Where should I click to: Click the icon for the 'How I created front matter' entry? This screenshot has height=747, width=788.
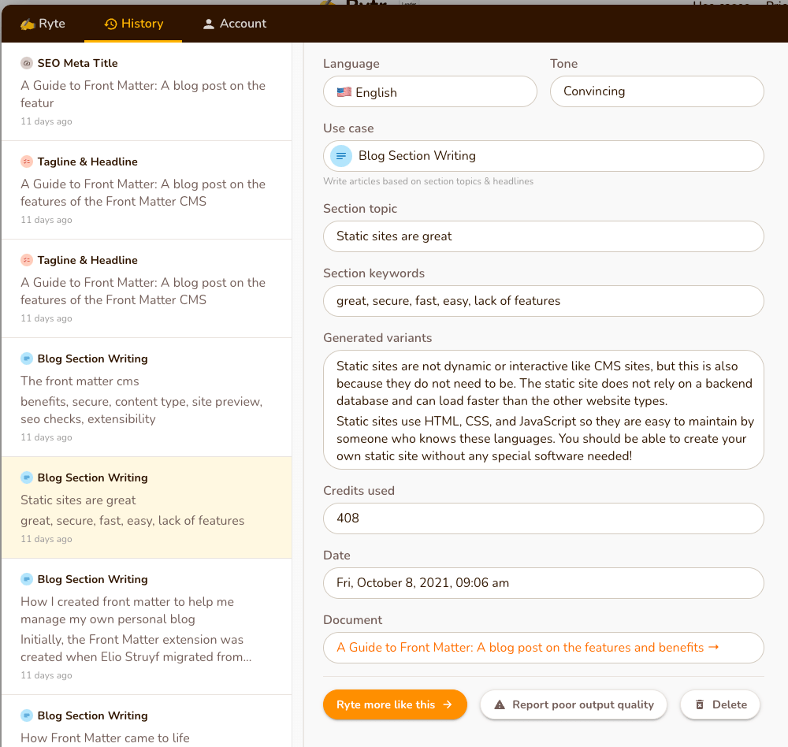pos(27,579)
